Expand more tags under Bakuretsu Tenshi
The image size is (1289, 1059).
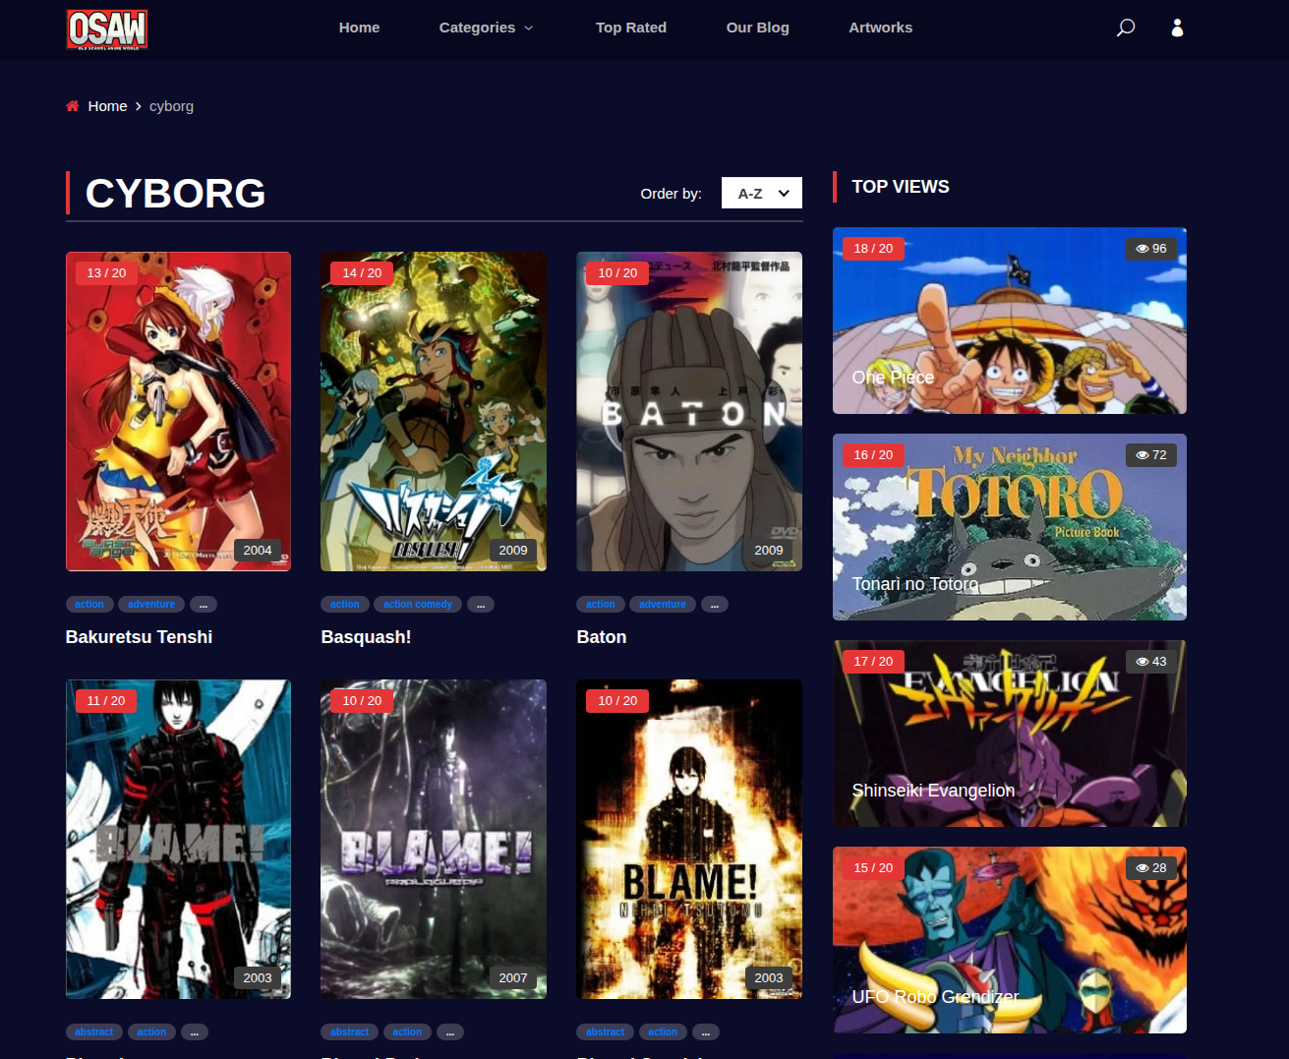pyautogui.click(x=204, y=605)
